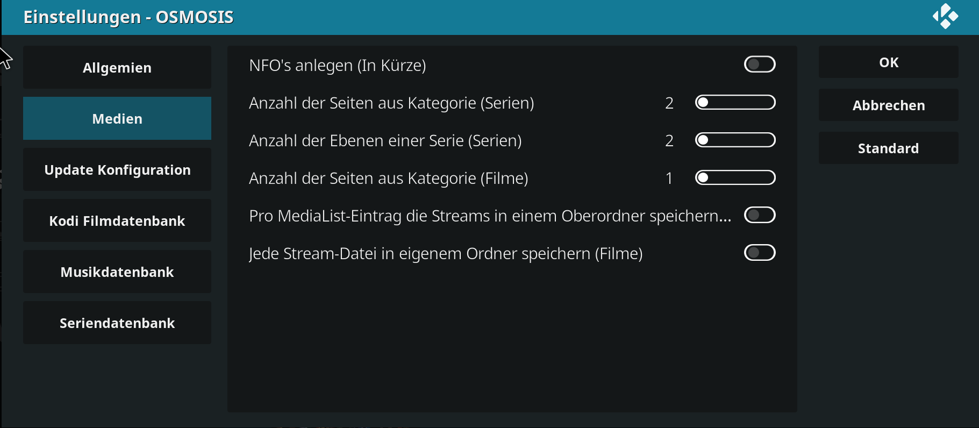This screenshot has height=428, width=979.
Task: Toggle NFO's anlegen switch
Action: click(x=760, y=65)
